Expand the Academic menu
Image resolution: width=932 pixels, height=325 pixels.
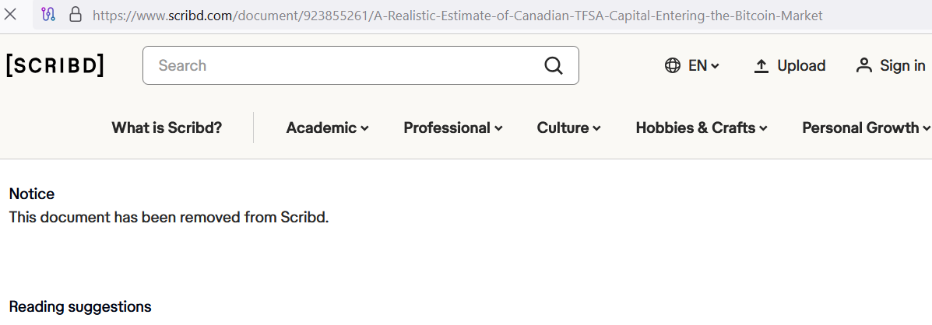tap(327, 128)
